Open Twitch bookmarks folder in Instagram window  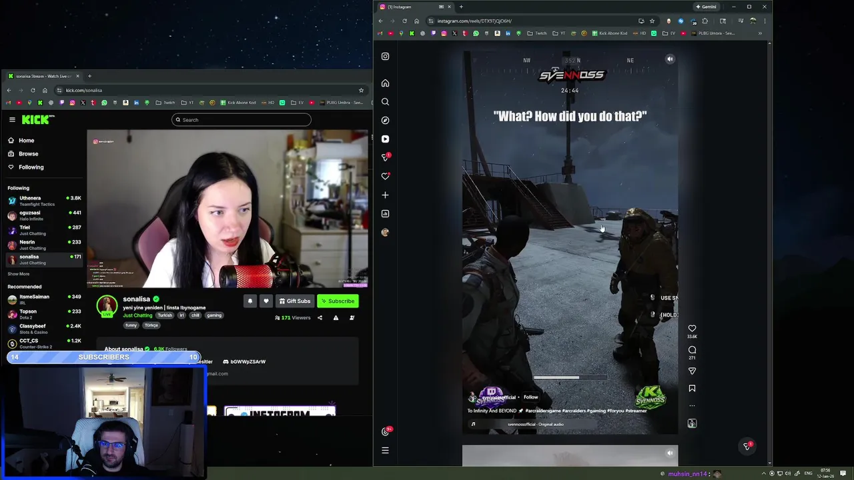[536, 33]
